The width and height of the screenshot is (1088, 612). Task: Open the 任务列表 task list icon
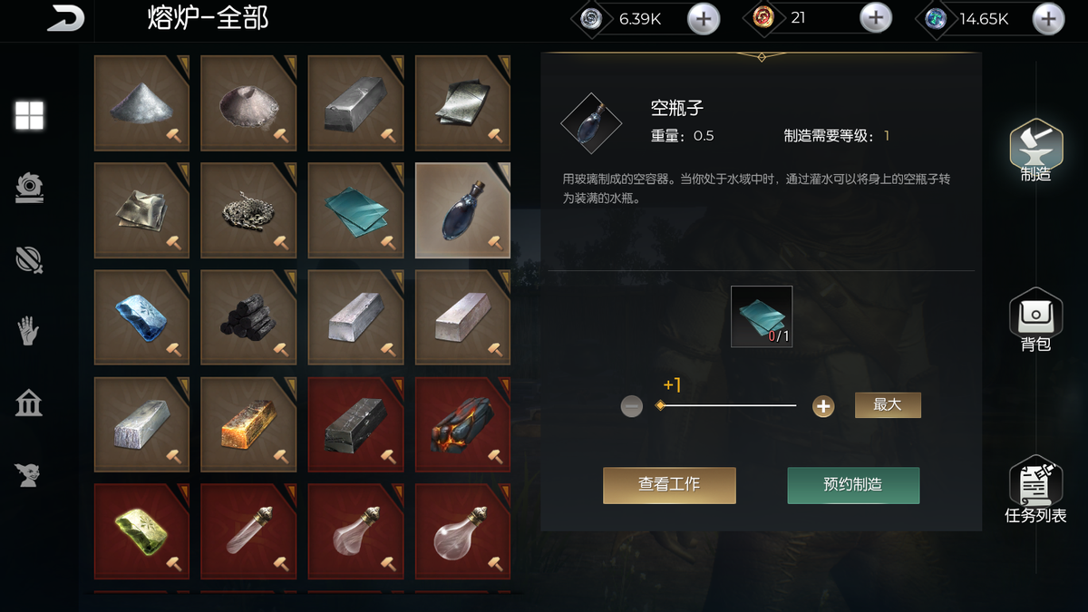[x=1035, y=490]
